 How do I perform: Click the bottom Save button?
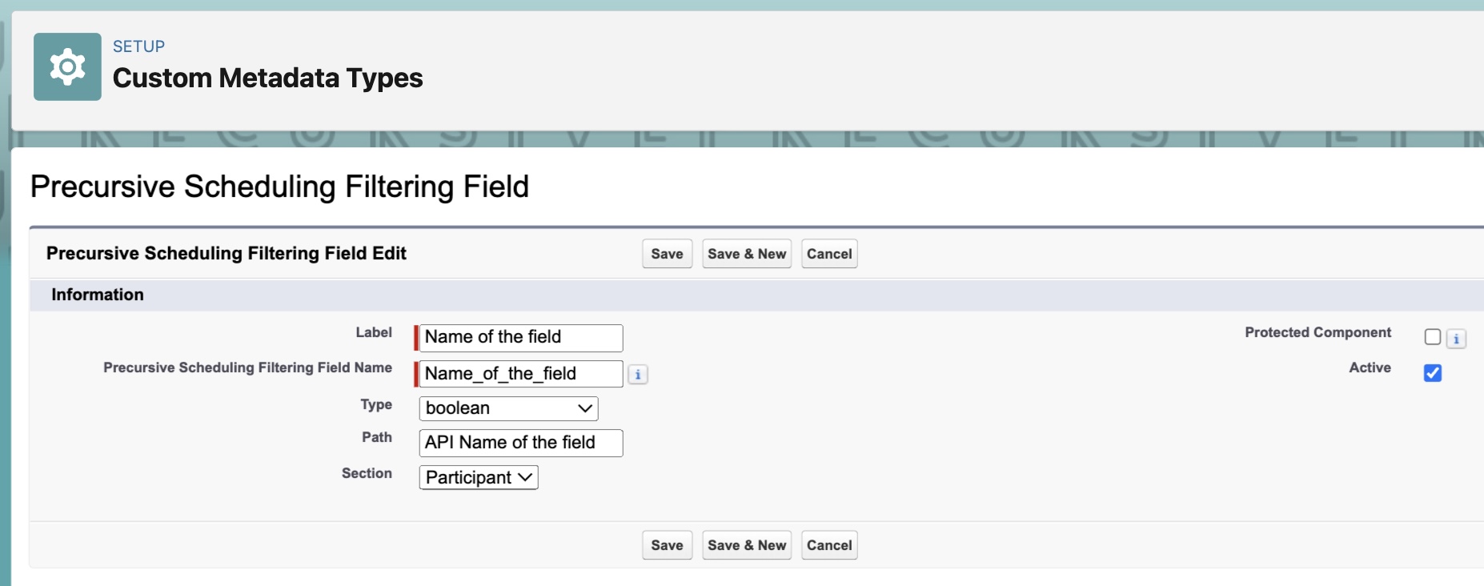667,545
